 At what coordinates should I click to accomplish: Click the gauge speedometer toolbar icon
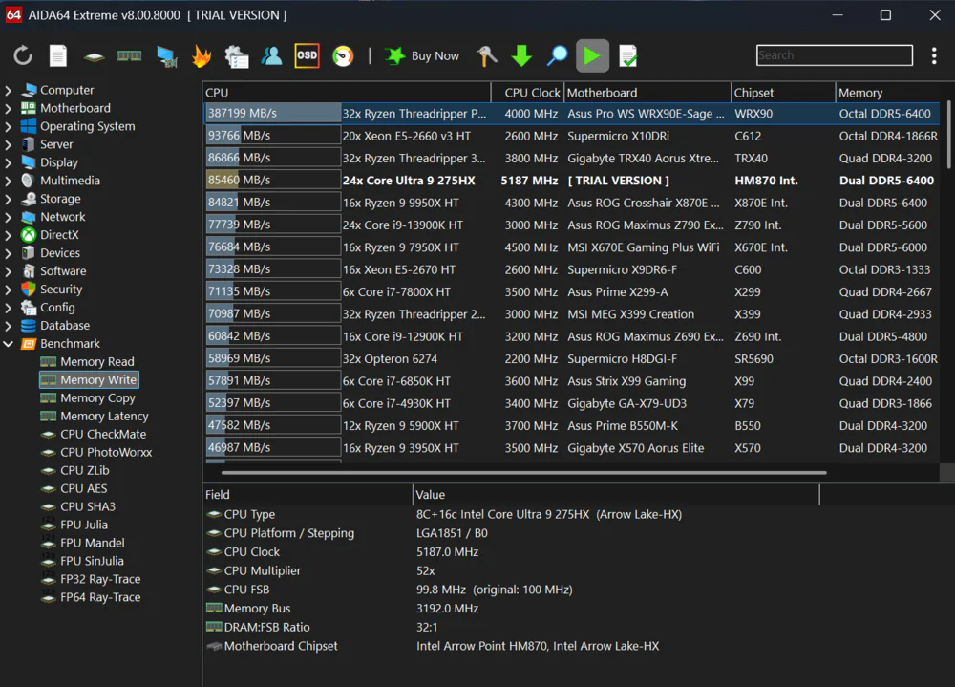click(342, 56)
